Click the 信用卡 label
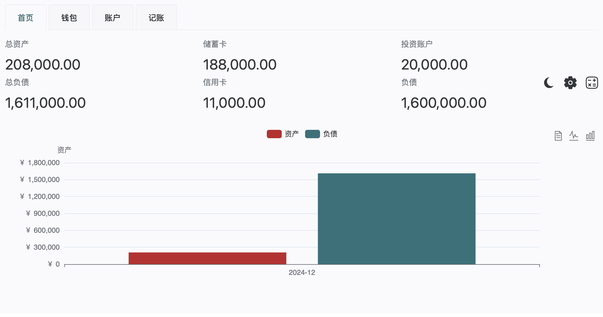Viewport: 603px width, 317px height. coord(215,82)
